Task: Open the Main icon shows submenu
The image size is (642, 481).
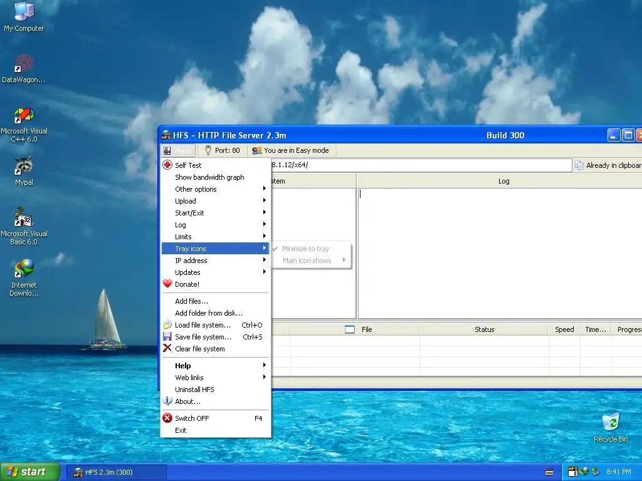Action: [311, 261]
